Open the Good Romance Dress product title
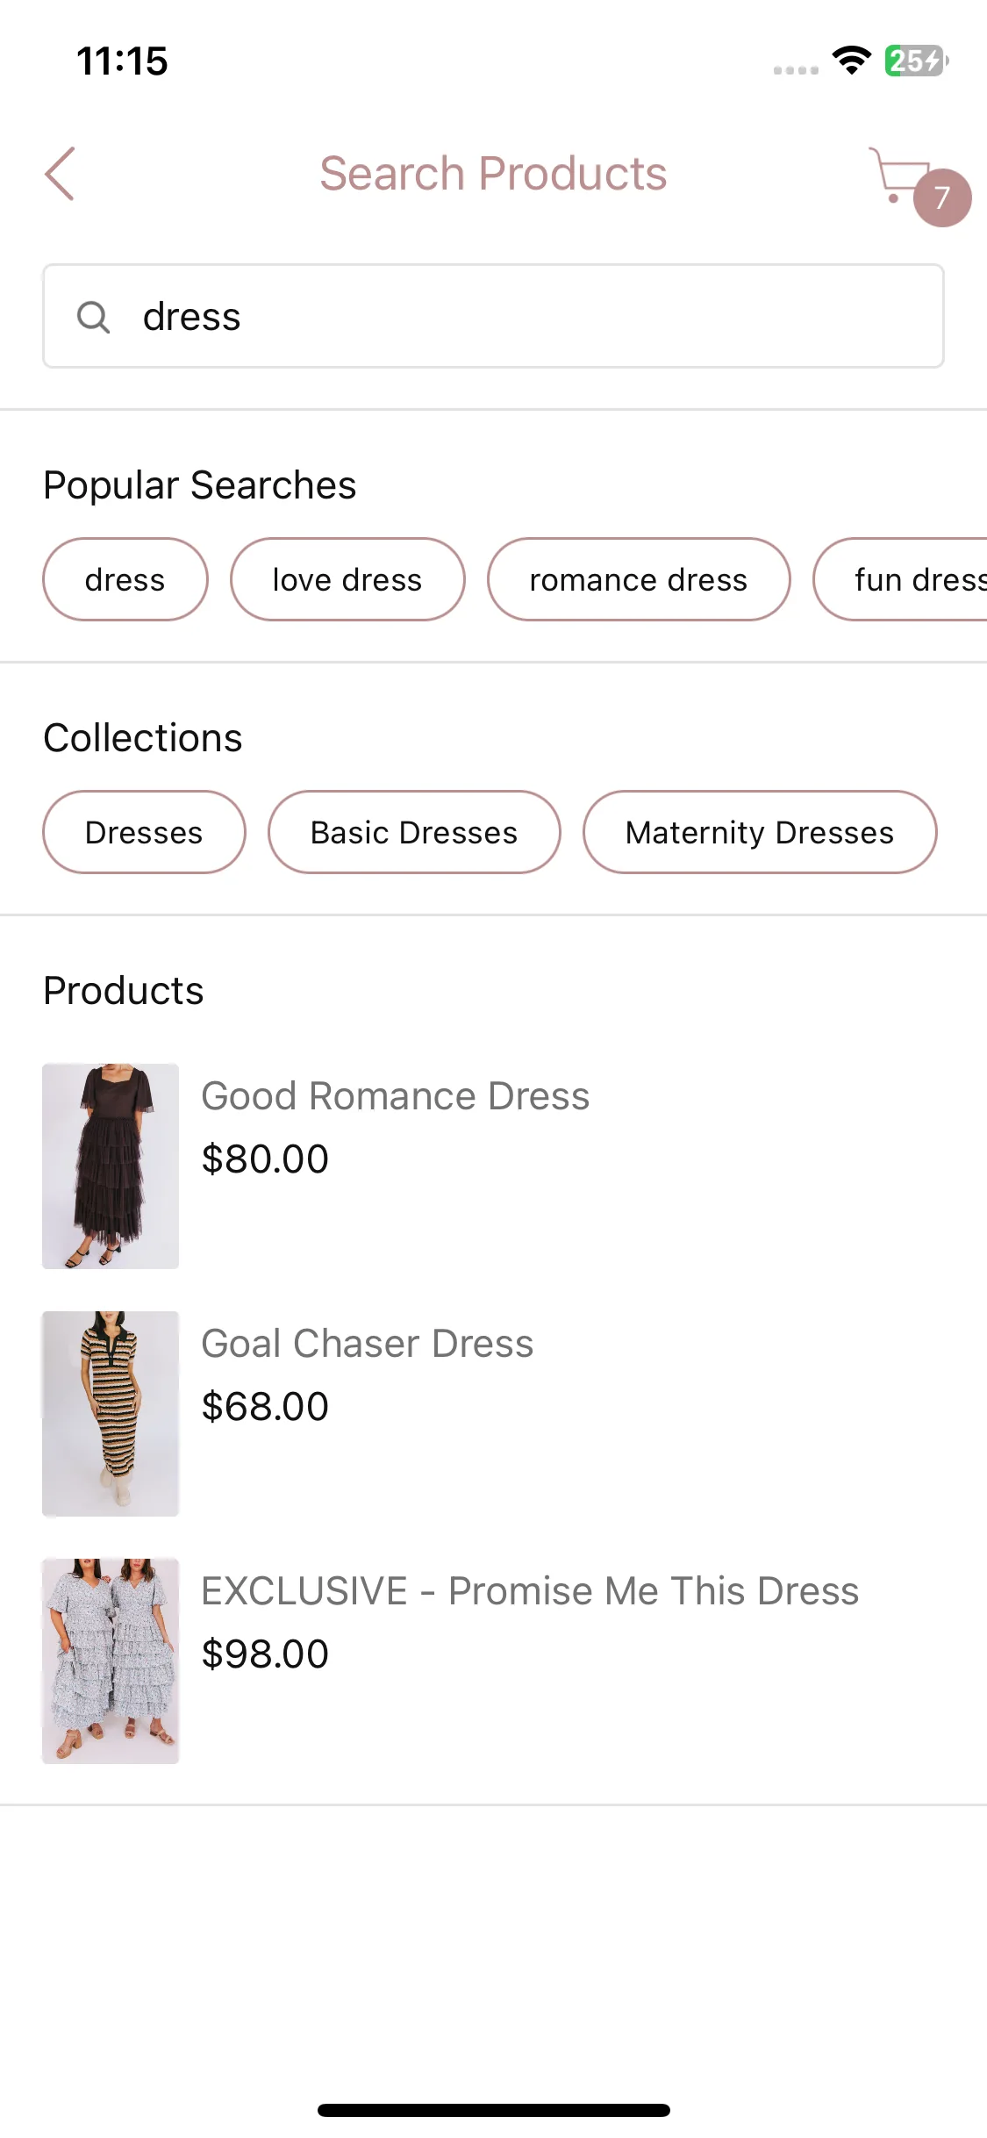This screenshot has height=2138, width=987. pos(396,1096)
